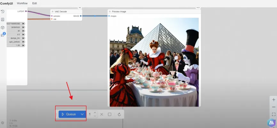
Task: Open the model library cube icon
Action: [3, 28]
